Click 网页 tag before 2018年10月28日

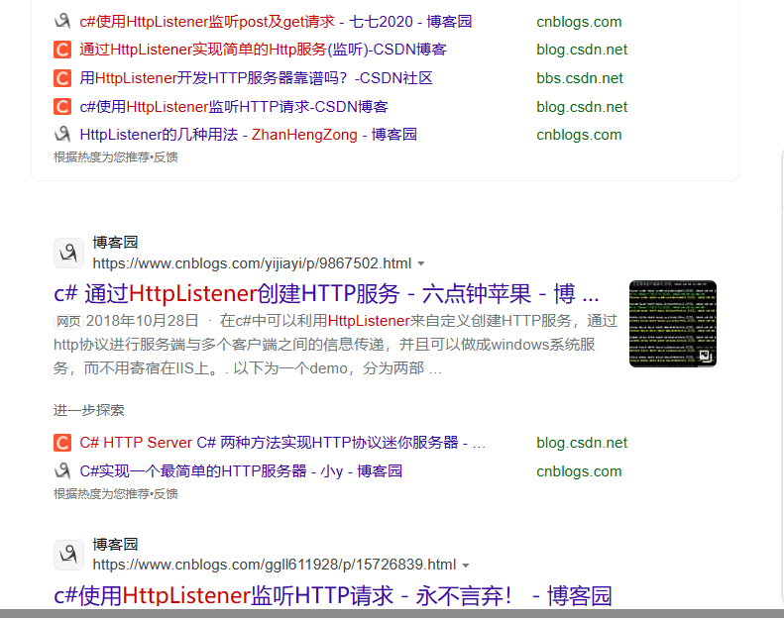coord(67,321)
